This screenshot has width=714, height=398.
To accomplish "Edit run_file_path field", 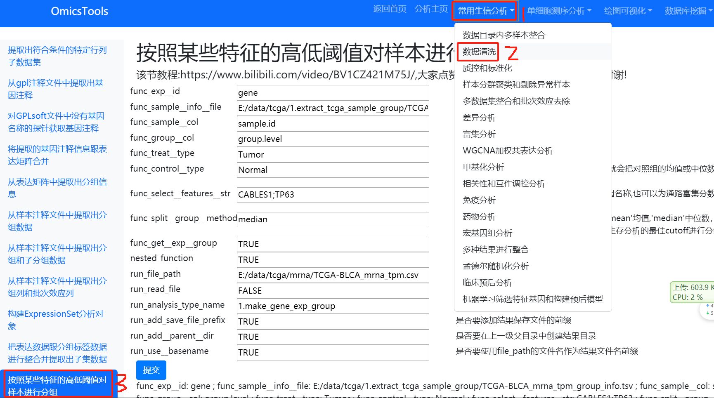I will coord(333,275).
